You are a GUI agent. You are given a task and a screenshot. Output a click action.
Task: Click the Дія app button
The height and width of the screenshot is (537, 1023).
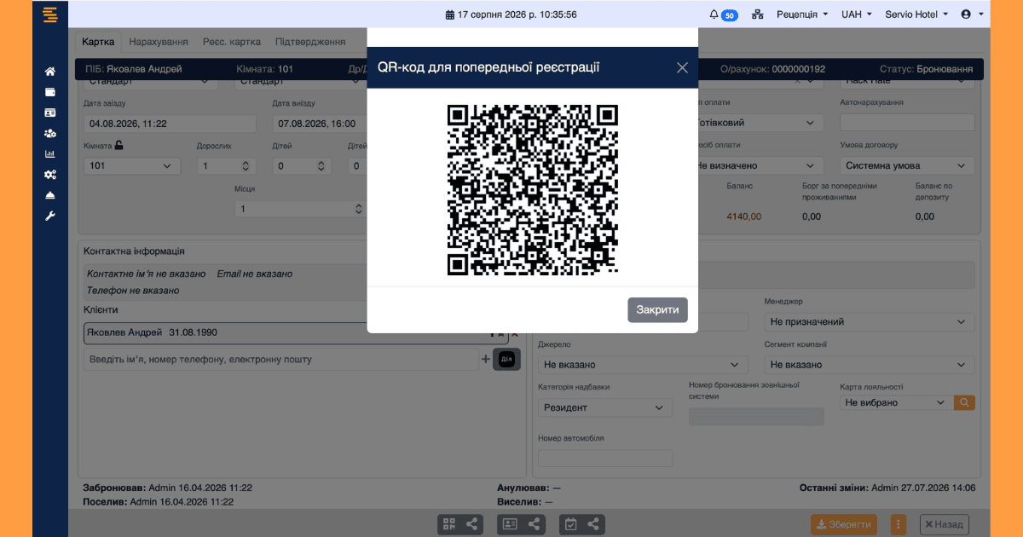pyautogui.click(x=506, y=359)
